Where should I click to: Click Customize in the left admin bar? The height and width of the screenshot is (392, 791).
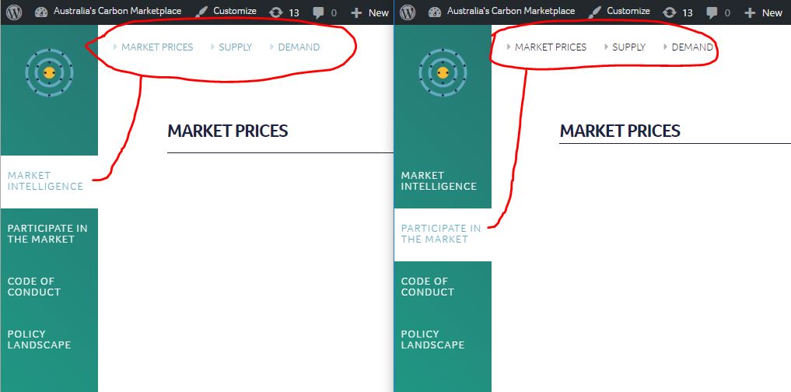[x=235, y=11]
